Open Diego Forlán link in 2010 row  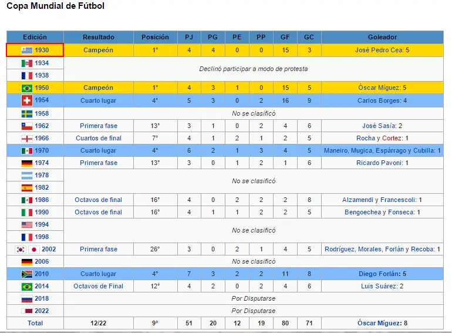click(x=378, y=274)
